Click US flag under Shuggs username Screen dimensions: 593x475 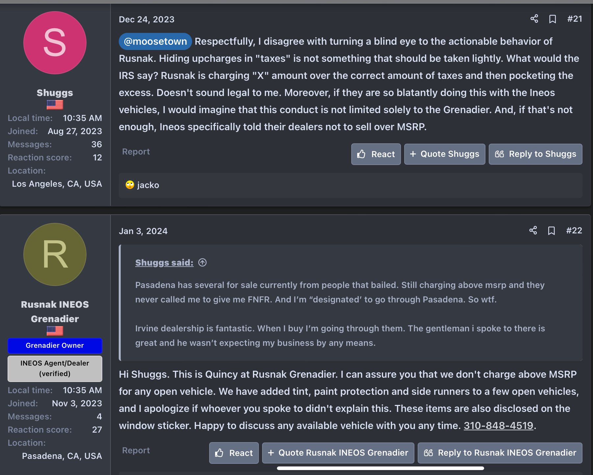point(55,105)
